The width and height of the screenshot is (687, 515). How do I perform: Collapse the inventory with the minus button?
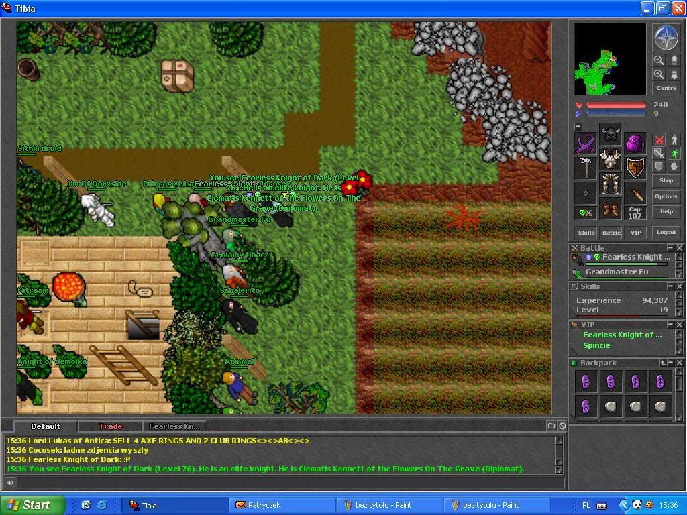pos(578,127)
